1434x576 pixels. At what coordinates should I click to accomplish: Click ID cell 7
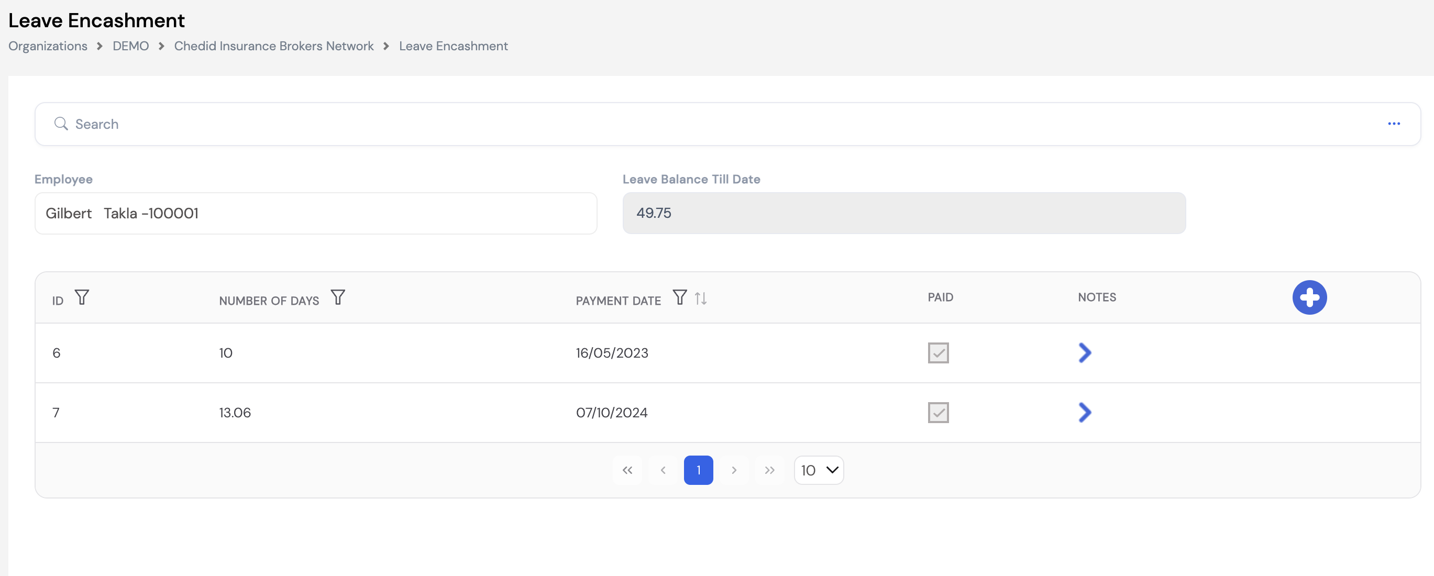pos(56,413)
